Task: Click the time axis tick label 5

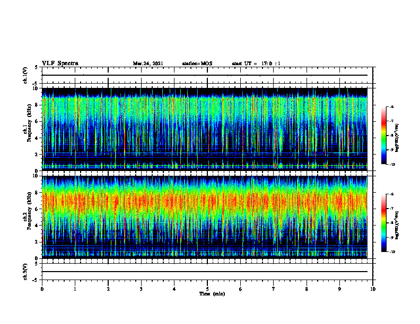Action: [x=207, y=289]
